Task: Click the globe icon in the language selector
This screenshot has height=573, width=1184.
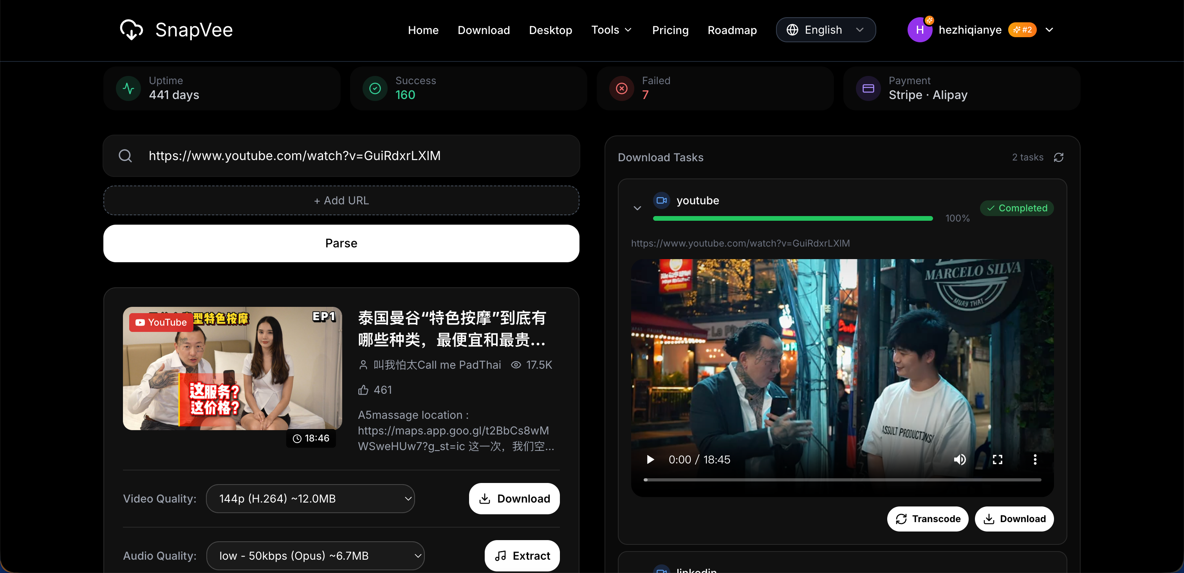Action: click(792, 29)
